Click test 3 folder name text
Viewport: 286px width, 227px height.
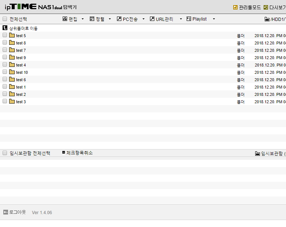[x=21, y=102]
